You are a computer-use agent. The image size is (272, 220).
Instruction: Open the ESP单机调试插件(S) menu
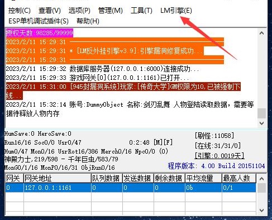coord(39,21)
